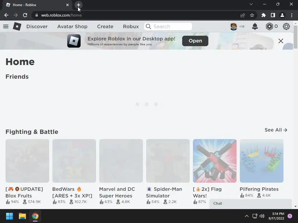Reload the current page
This screenshot has width=298, height=223.
(x=25, y=15)
